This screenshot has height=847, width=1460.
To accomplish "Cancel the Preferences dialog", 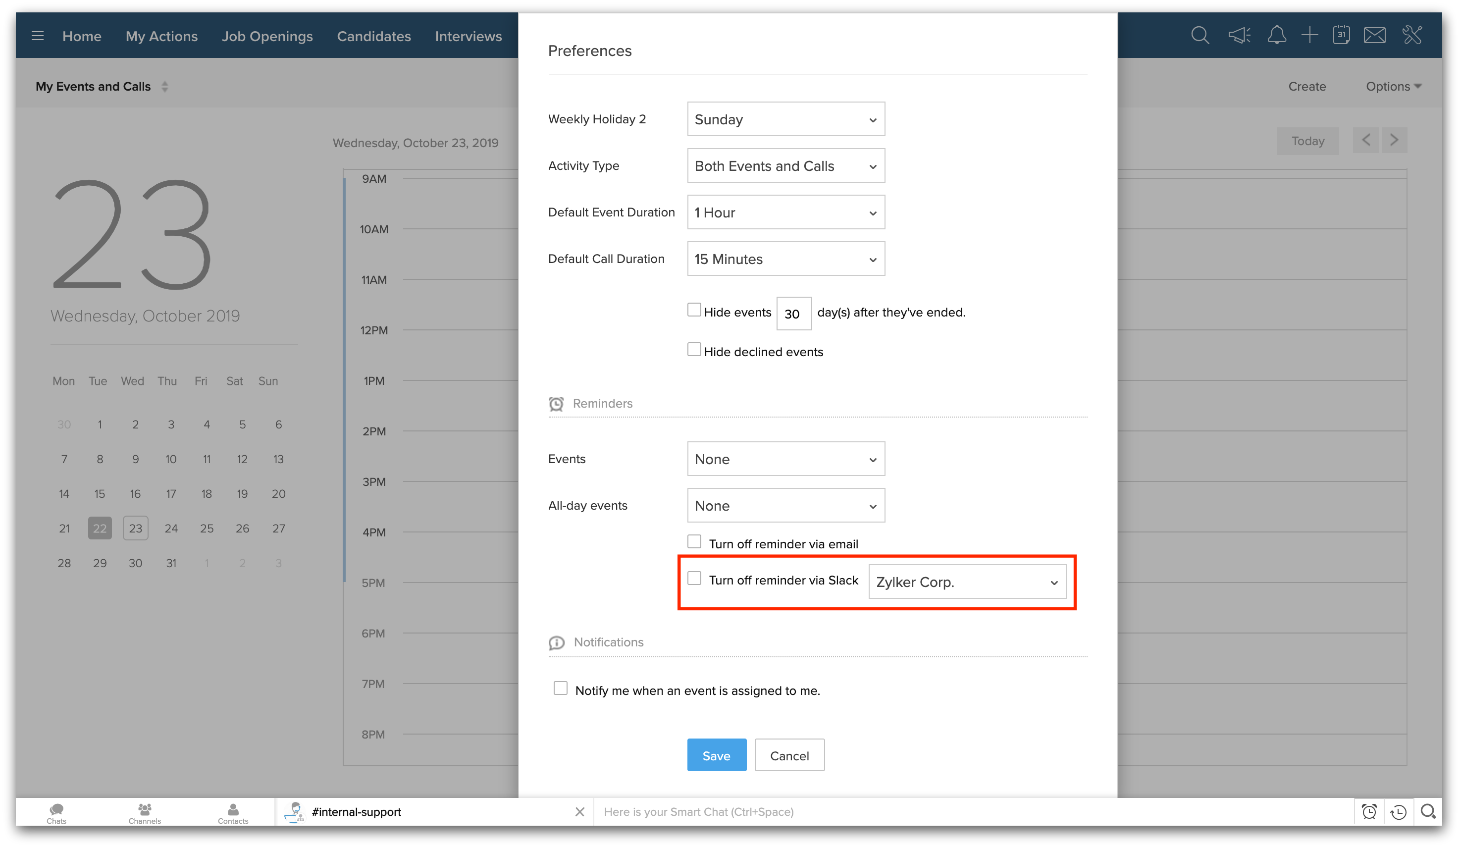I will tap(789, 755).
